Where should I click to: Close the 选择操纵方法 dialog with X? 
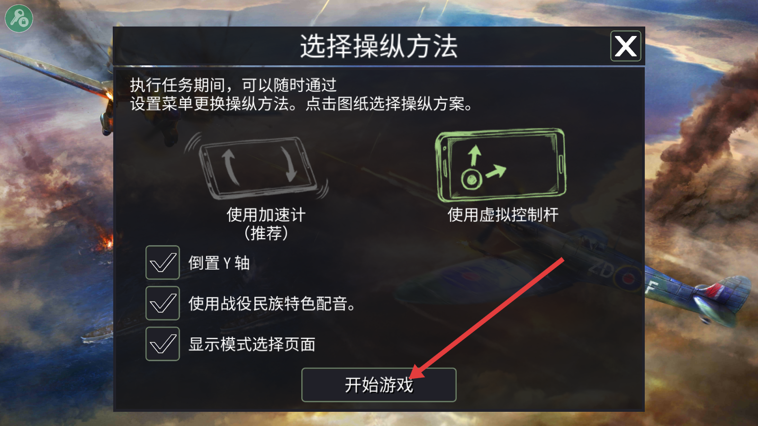coord(625,46)
